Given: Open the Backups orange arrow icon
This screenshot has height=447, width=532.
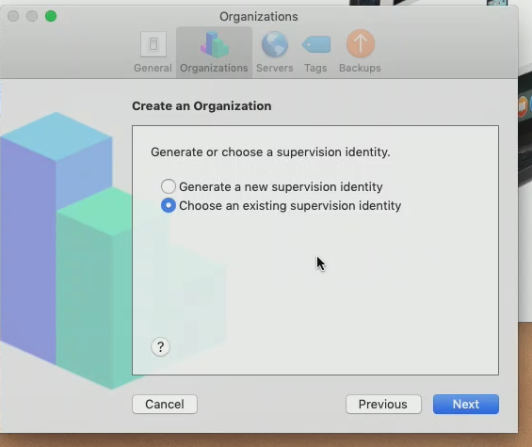Looking at the screenshot, I should click(361, 43).
